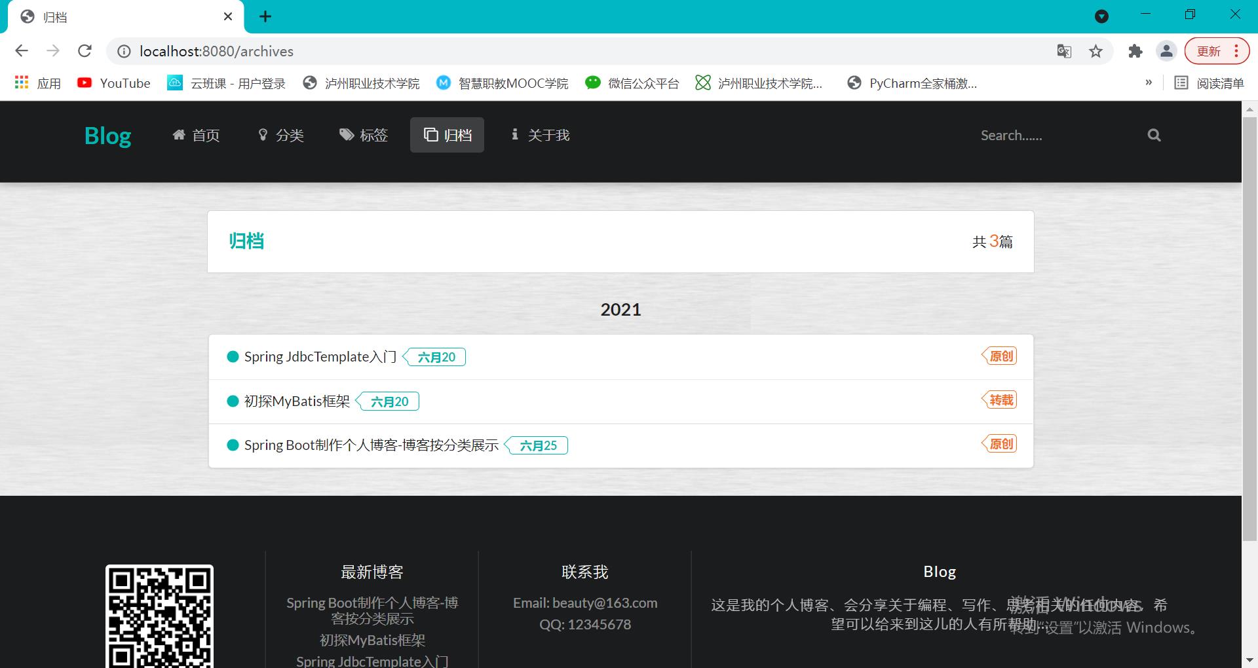Image resolution: width=1258 pixels, height=668 pixels.
Task: View site info icon in address bar
Action: click(124, 51)
